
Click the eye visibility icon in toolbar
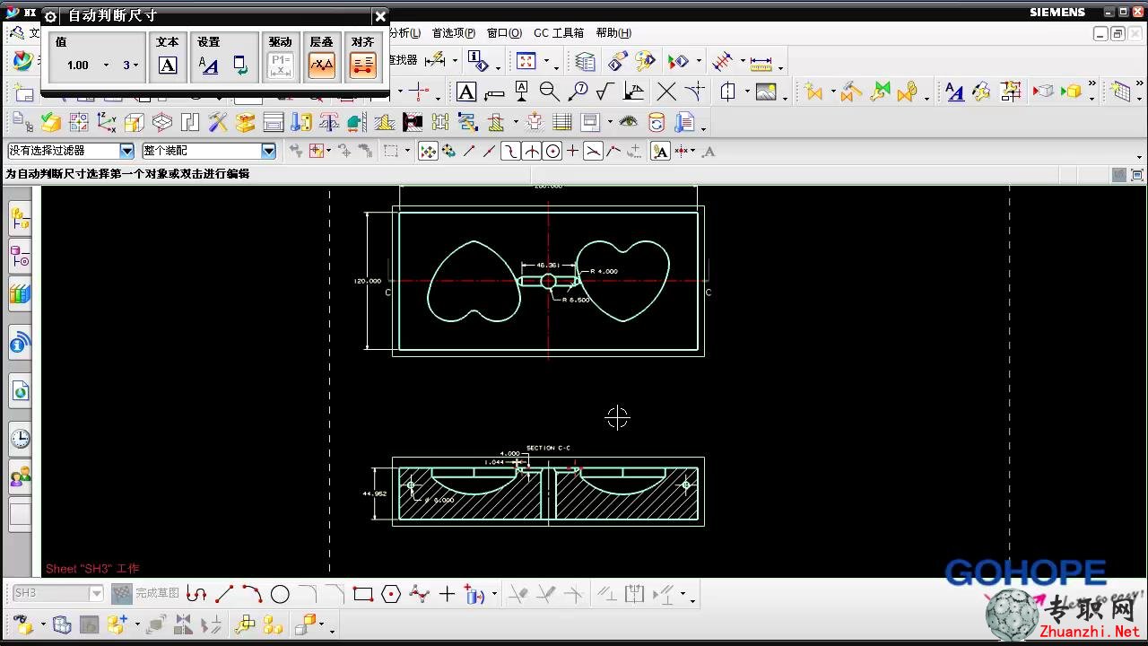[629, 122]
